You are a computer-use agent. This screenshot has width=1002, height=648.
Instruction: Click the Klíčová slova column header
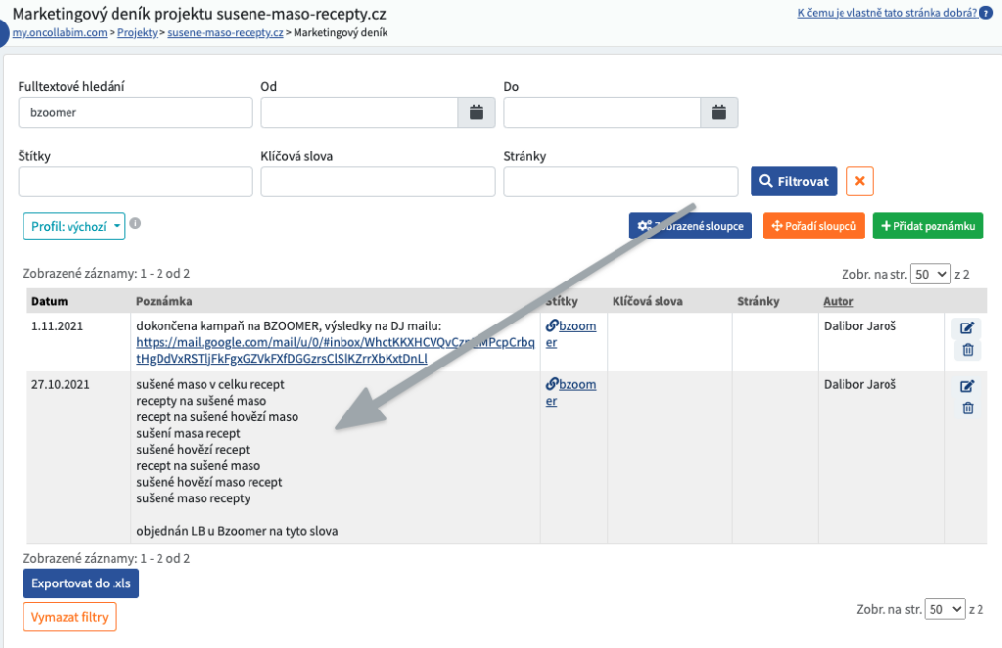[647, 301]
